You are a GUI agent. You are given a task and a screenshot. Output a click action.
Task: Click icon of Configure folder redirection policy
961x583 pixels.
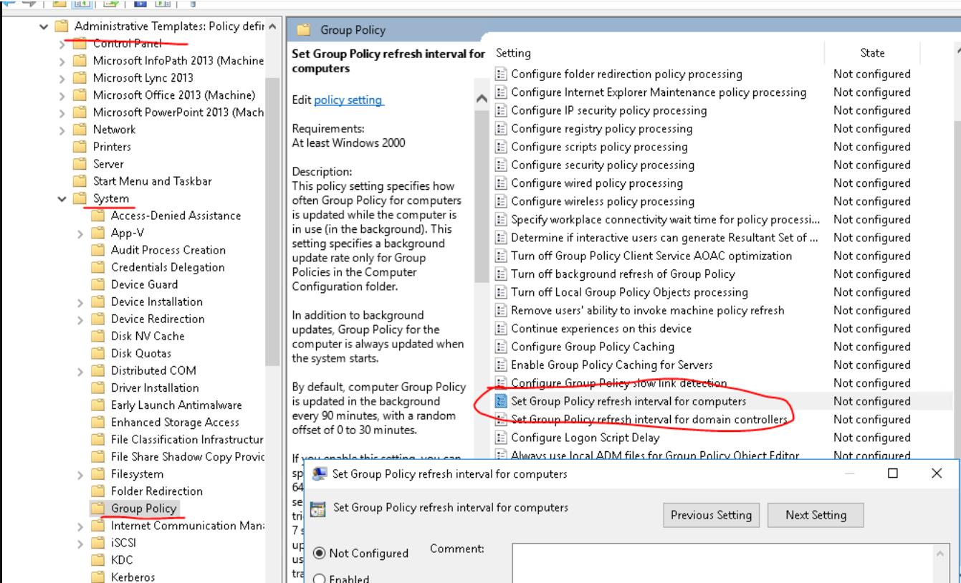[502, 74]
